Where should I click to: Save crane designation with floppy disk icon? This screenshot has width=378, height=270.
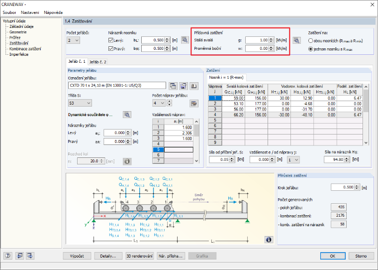click(x=184, y=86)
